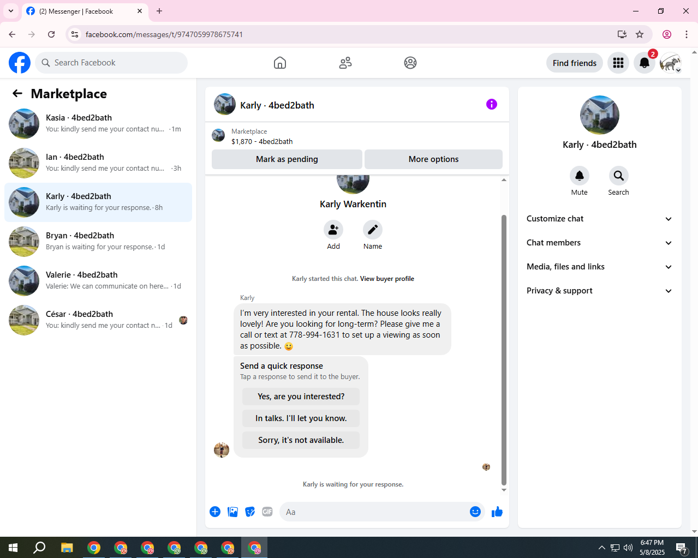
Task: Click the browser address bar URL
Action: coord(164,34)
